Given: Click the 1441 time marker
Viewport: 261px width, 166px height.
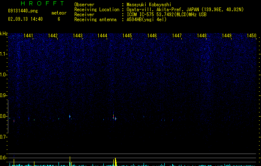Looking at the screenshot, I should (x=28, y=36).
